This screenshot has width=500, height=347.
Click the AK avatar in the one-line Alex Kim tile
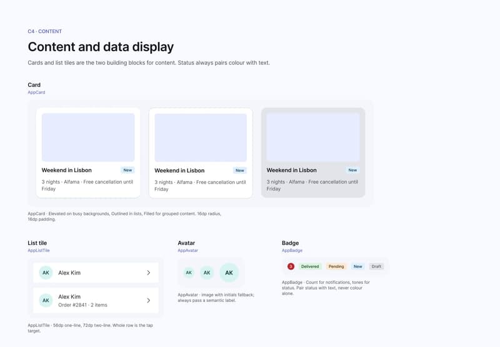coord(46,273)
